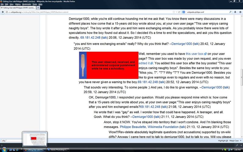243x152 pixels.
Task: Open 69.181.42.248 link dated 20:52
Action: pos(148,82)
